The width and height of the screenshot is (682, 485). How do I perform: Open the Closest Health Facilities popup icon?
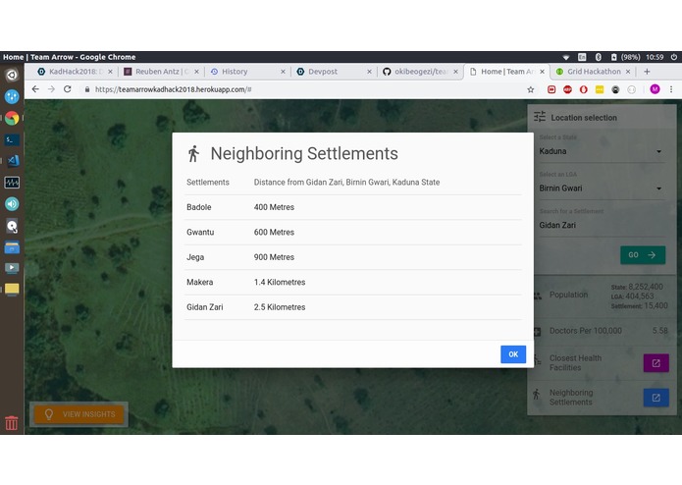[656, 363]
